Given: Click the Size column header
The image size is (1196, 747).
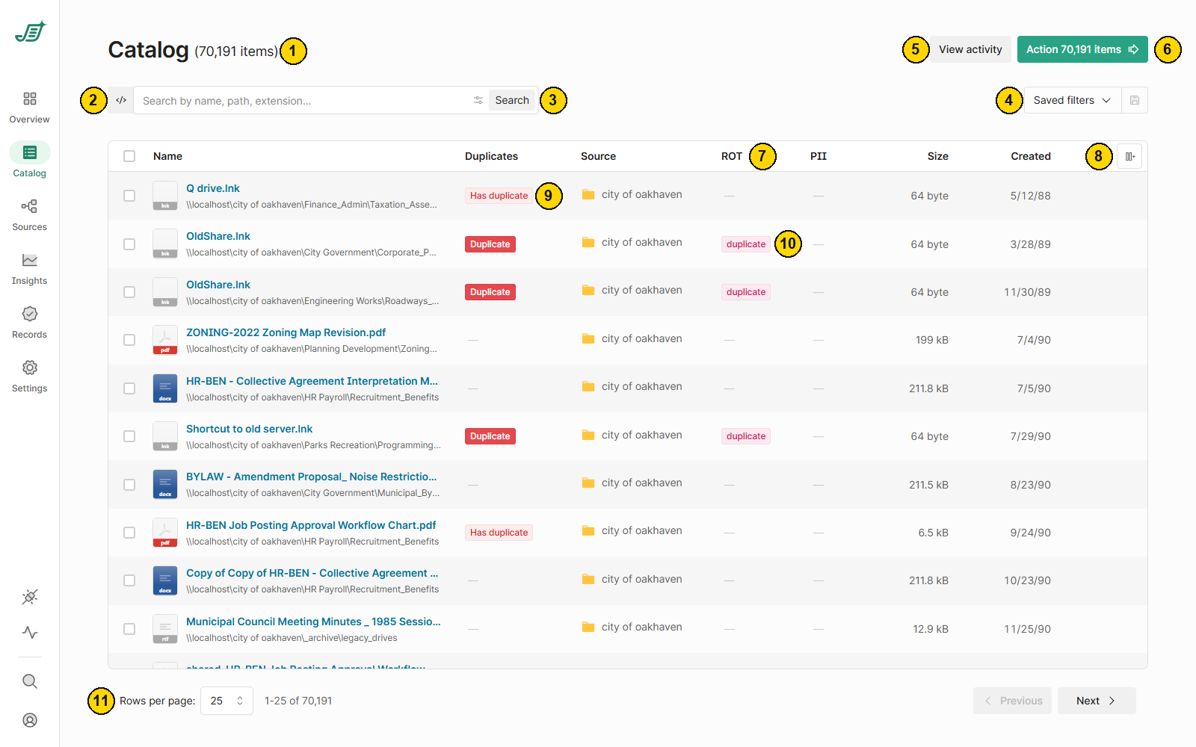Looking at the screenshot, I should (x=938, y=156).
